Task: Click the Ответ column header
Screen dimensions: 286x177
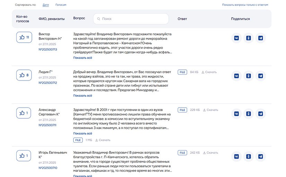Action: pos(182,19)
